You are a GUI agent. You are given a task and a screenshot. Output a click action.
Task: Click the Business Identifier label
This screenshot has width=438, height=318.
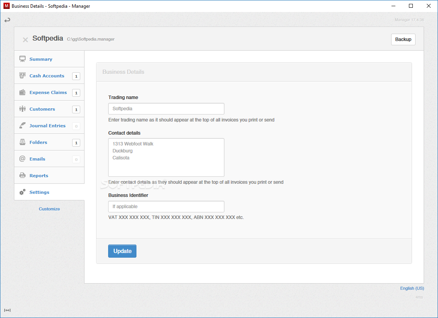point(128,195)
